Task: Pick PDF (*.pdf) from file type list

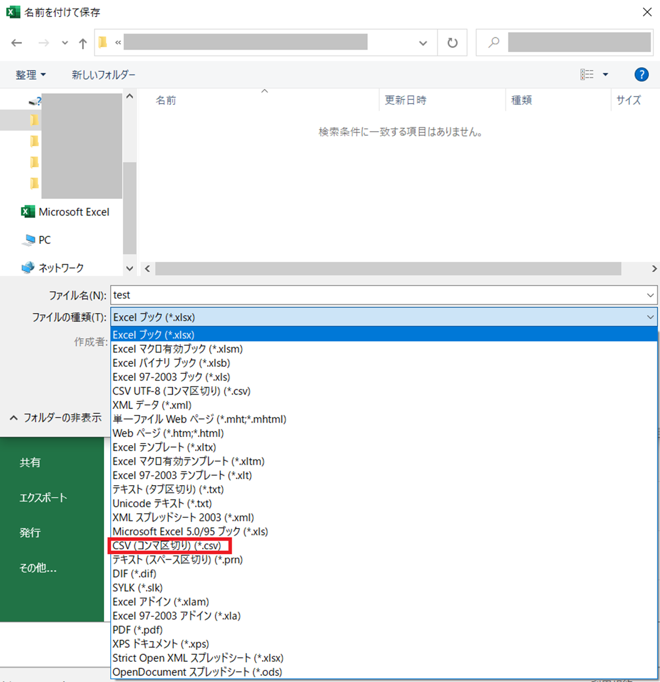Action: 138,630
